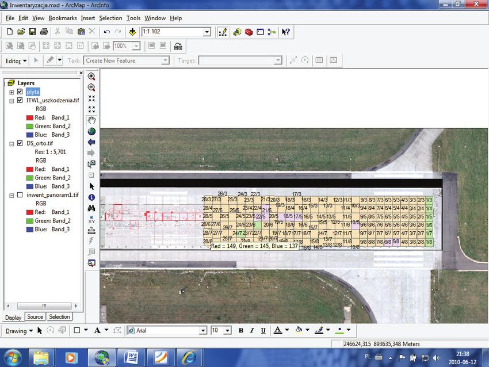Toggle Italic text formatting
Viewport: 489px width, 367px height.
tap(252, 331)
